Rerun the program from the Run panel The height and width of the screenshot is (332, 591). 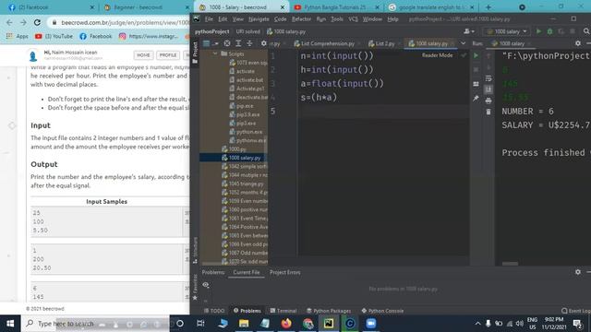pos(476,55)
